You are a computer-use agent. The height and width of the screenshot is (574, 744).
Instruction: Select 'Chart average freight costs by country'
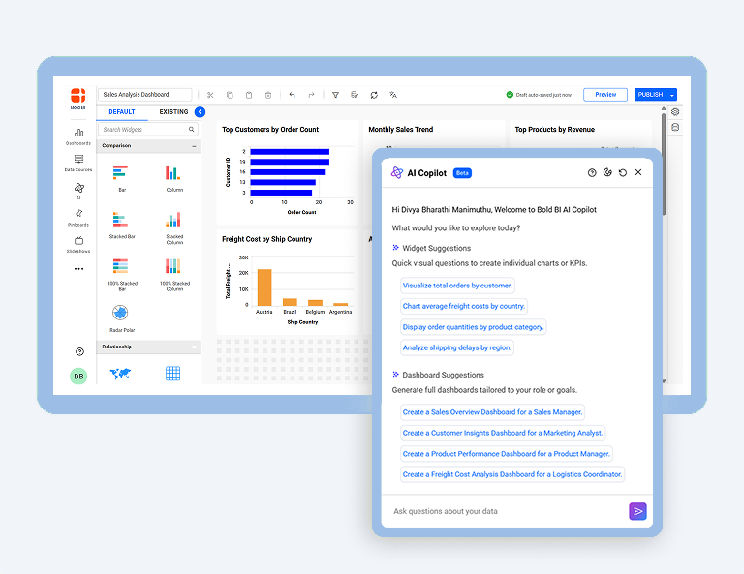pyautogui.click(x=464, y=306)
